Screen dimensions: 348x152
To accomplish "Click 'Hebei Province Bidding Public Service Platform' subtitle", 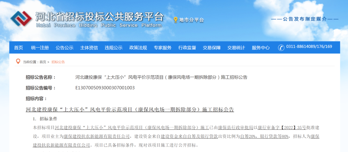I will 99,25.
